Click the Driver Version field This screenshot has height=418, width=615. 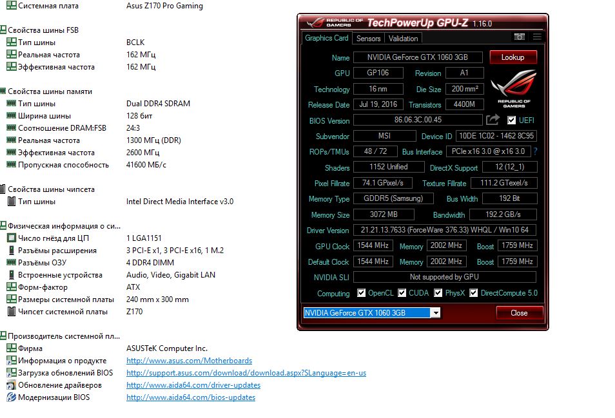[x=444, y=230]
